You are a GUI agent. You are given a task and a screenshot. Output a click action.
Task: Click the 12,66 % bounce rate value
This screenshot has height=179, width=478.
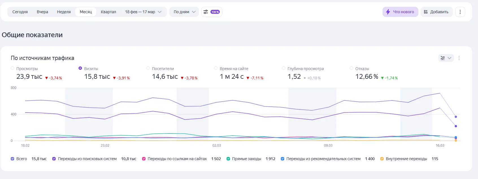click(x=367, y=77)
